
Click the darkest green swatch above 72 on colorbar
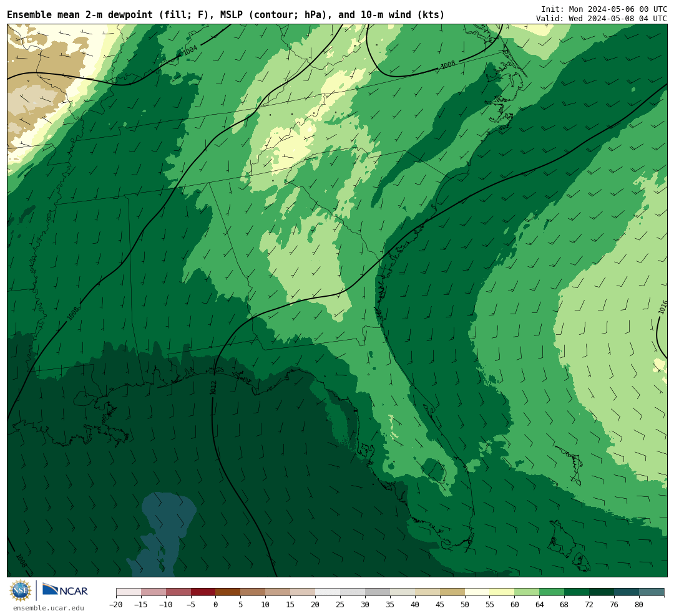602,592
